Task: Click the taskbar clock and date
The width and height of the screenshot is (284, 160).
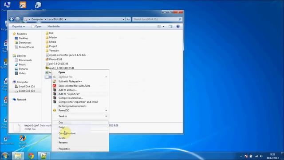Action: 272,156
